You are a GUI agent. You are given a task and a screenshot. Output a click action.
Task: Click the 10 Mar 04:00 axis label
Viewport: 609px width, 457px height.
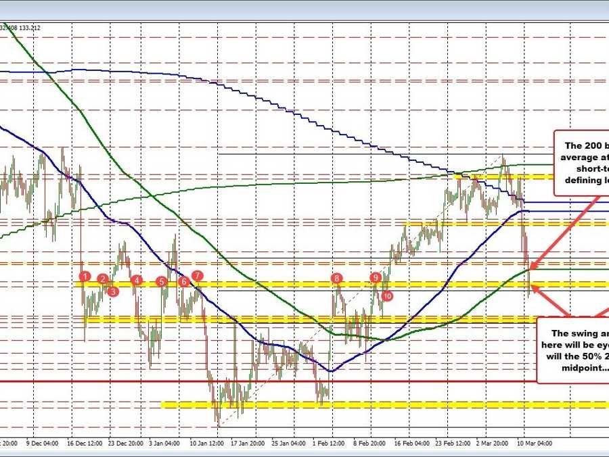pos(534,444)
